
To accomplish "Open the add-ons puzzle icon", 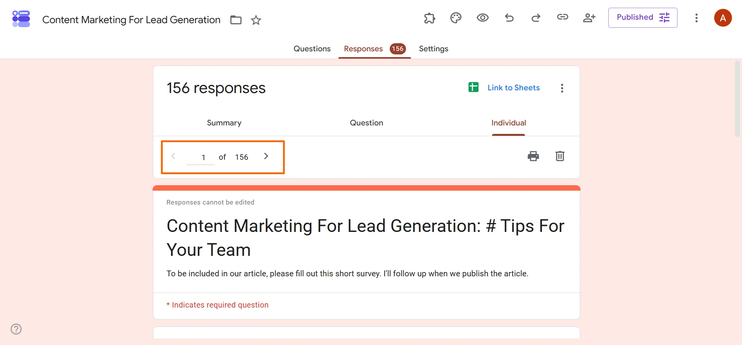I will (430, 18).
